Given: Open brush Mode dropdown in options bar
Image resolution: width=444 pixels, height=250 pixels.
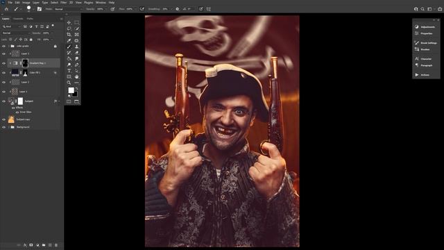Looking at the screenshot, I should coord(68,9).
